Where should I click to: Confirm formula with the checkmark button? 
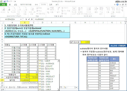(x=29, y=19)
